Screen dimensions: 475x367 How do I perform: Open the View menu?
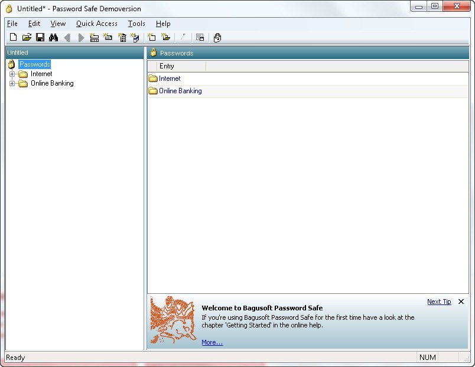[58, 24]
